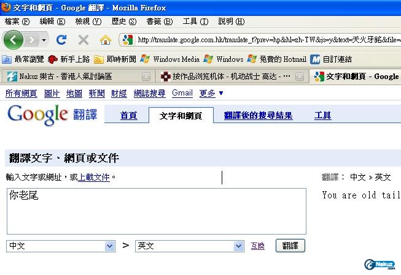This screenshot has width=401, height=275.
Task: Open the 自訂連結 bookmark
Action: tap(331, 59)
